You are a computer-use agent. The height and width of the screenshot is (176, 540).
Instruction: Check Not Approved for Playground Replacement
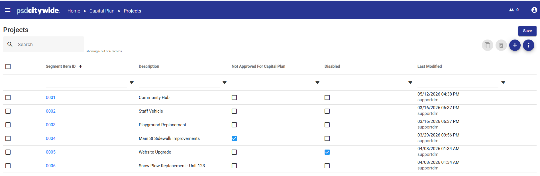coord(234,125)
